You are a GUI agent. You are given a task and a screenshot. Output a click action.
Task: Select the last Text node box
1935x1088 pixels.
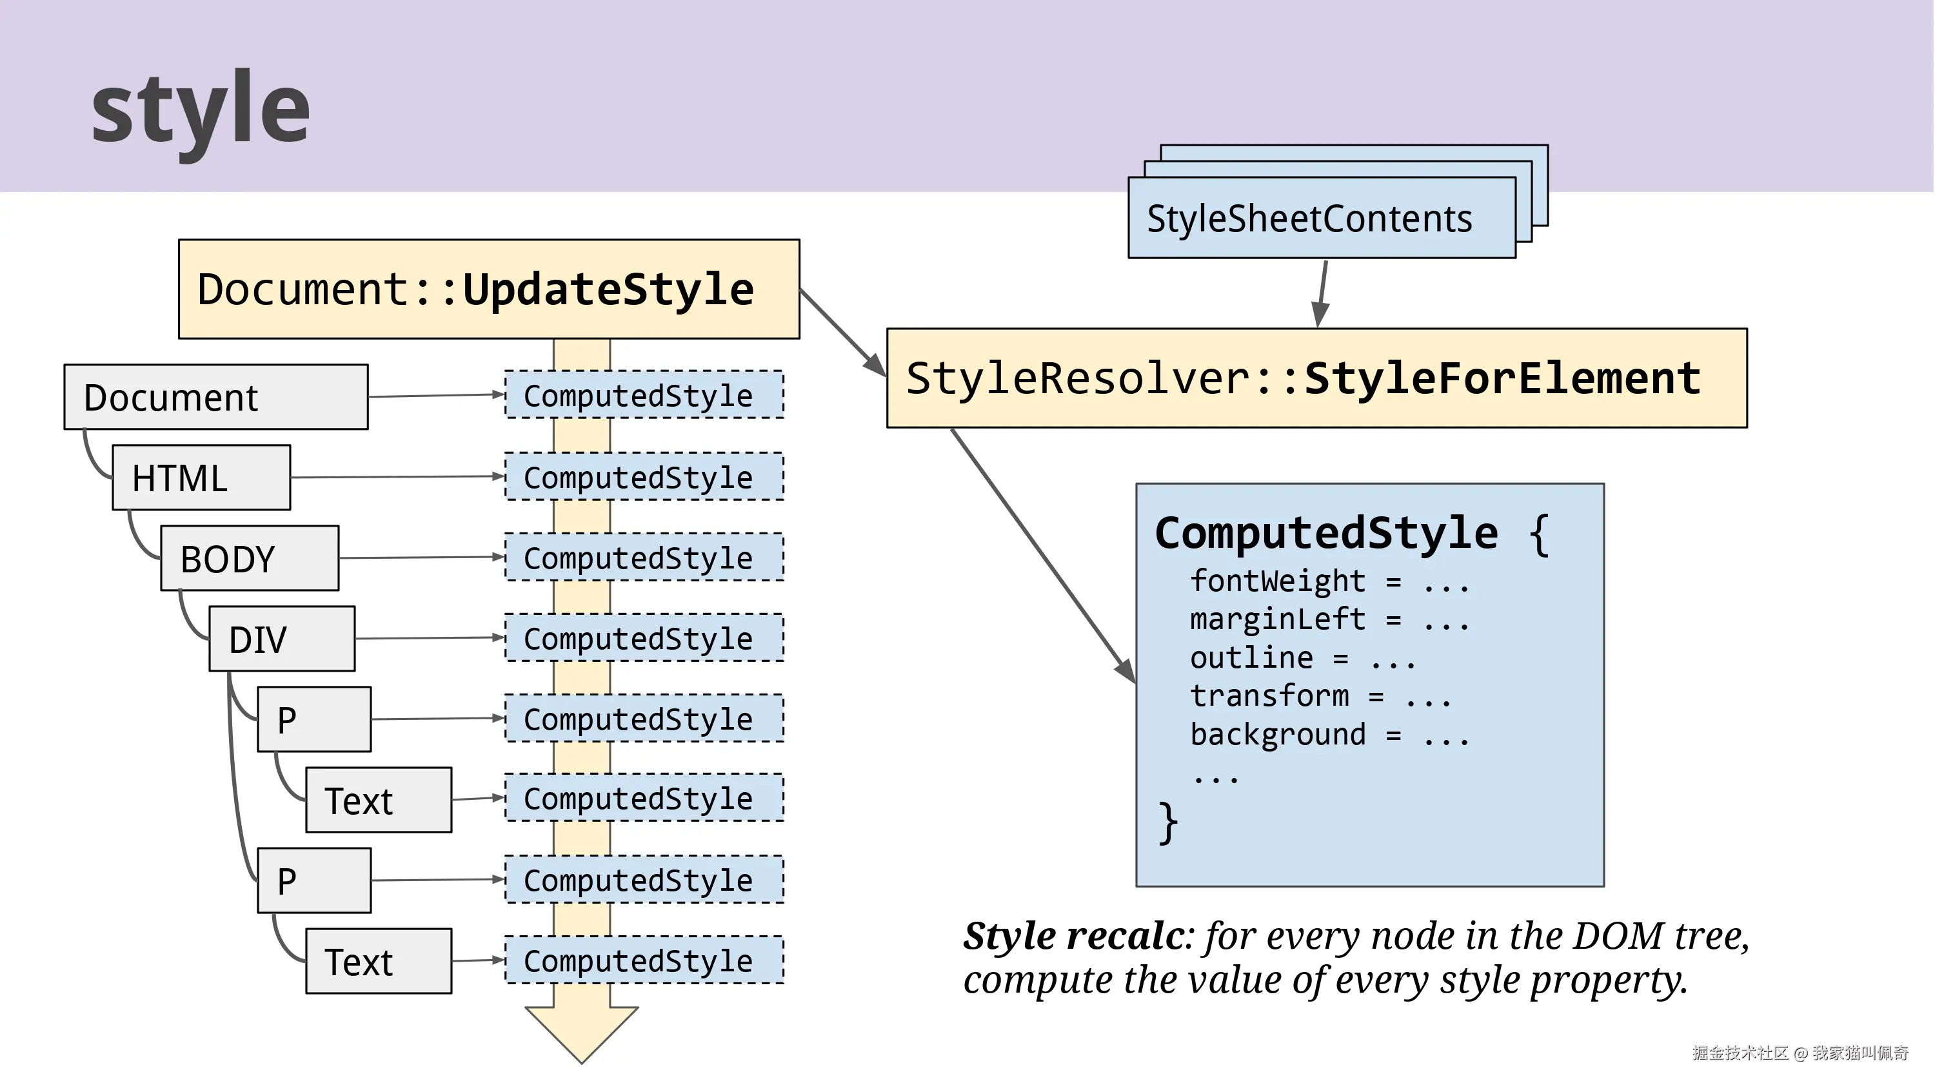[378, 962]
